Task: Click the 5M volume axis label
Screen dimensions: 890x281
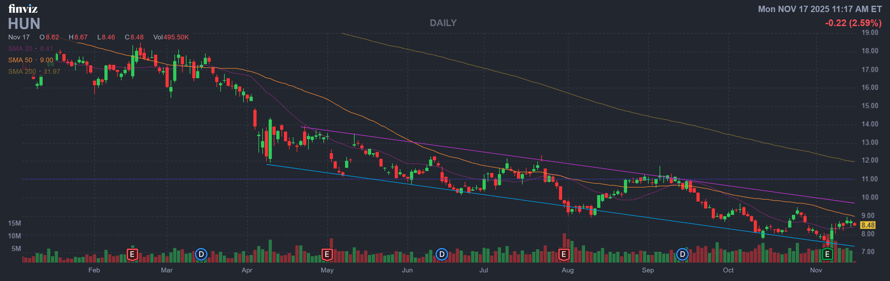Action: point(16,249)
